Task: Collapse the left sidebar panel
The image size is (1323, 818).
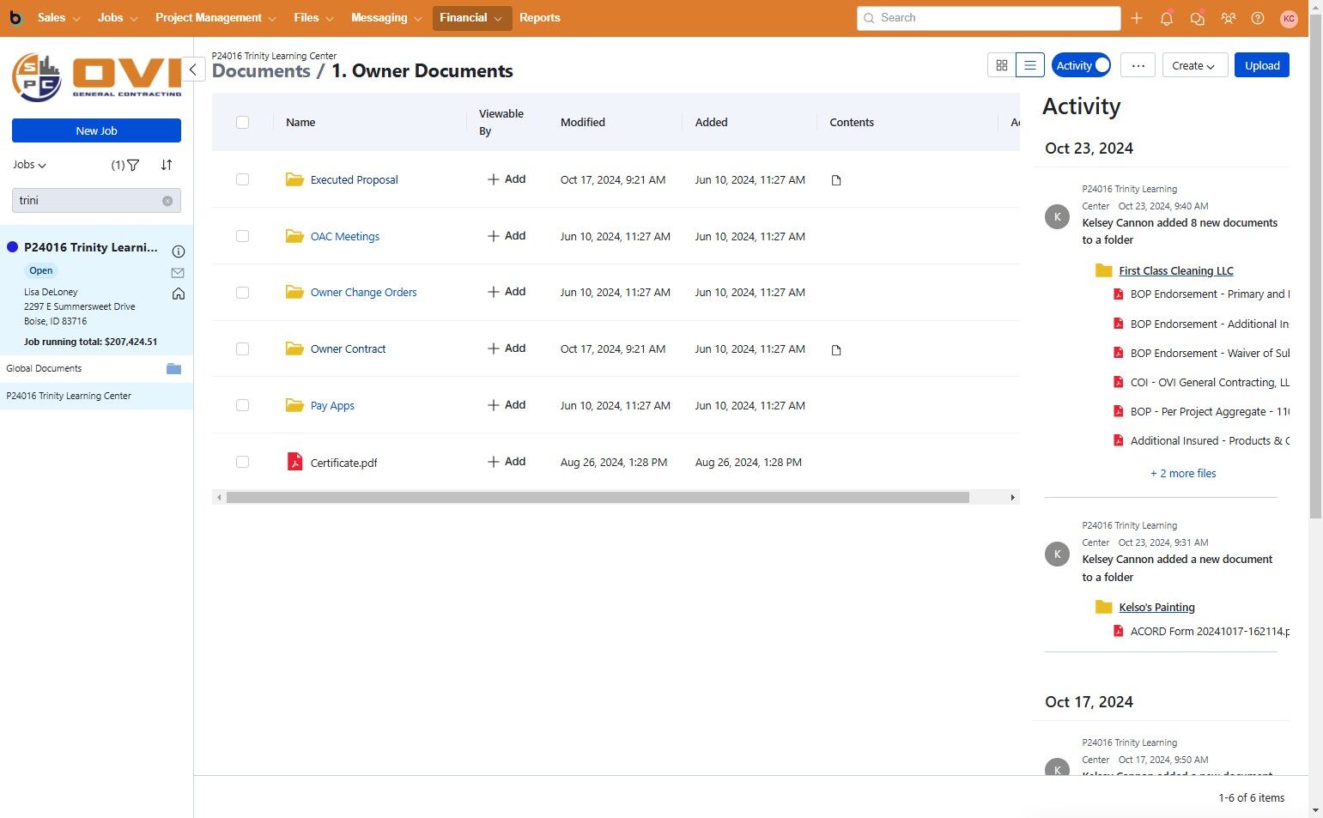Action: point(193,70)
